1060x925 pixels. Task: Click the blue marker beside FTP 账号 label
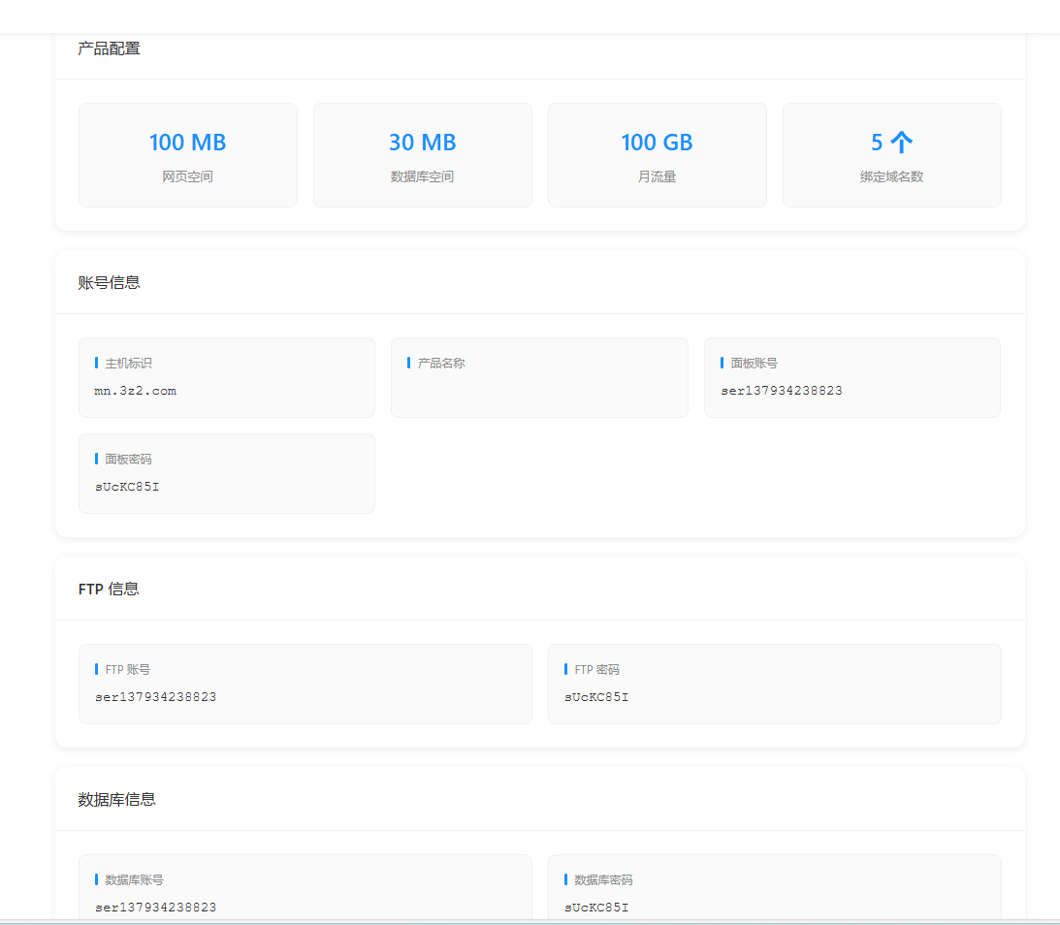click(x=96, y=669)
